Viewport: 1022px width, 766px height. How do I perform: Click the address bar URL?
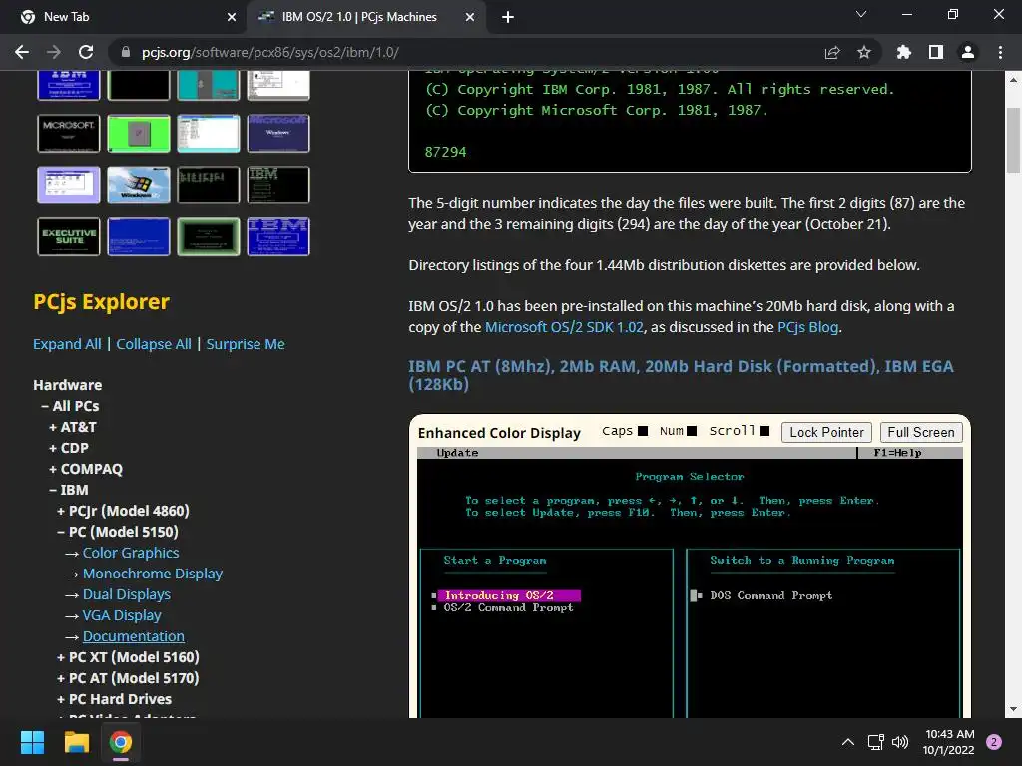(269, 52)
